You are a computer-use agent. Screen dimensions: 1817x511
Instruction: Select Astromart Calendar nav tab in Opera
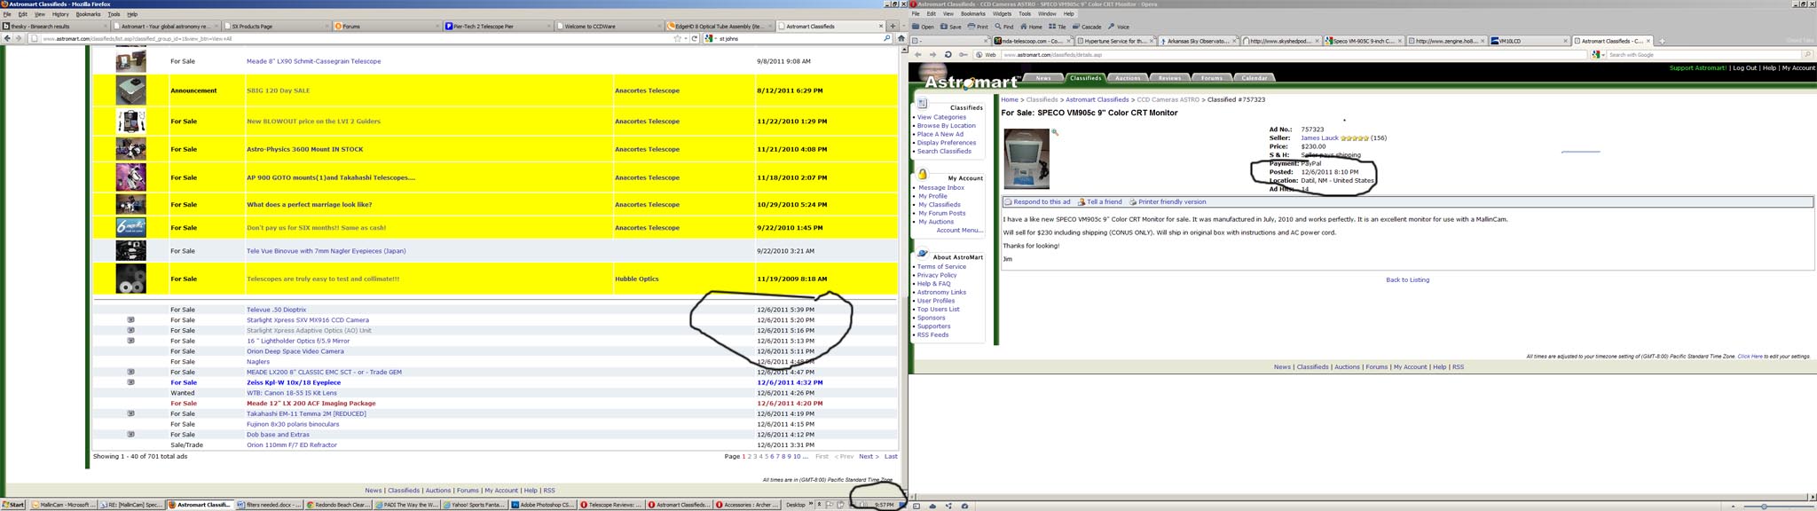pos(1255,78)
